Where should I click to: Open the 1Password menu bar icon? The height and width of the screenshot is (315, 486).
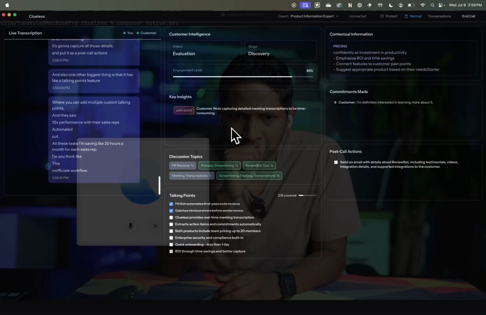(360, 5)
